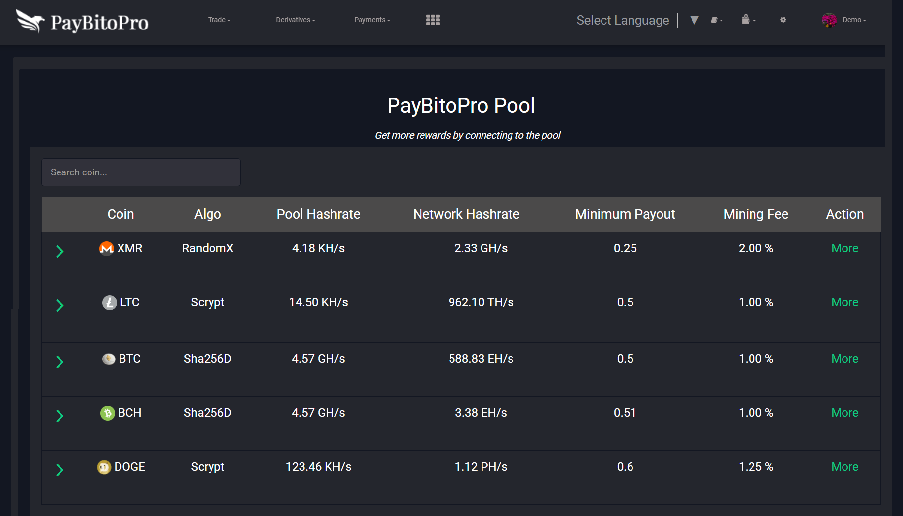Image resolution: width=903 pixels, height=516 pixels.
Task: Click the 3.38 EH/s network hashrate
Action: click(481, 413)
